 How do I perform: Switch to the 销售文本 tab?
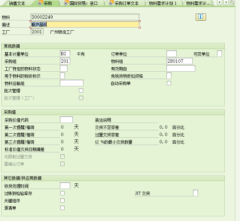[x=17, y=3]
